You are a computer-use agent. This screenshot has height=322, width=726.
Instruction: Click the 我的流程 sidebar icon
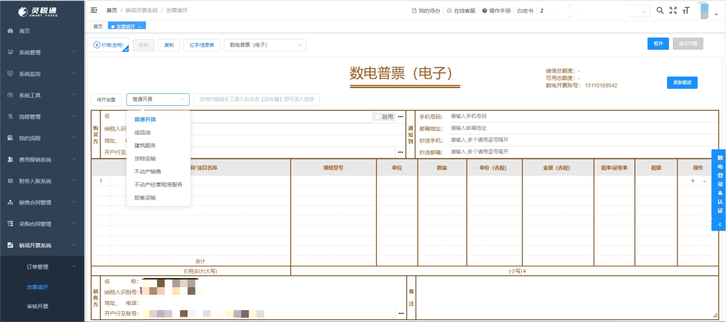click(x=10, y=138)
